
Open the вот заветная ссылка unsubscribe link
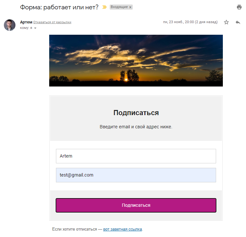(x=123, y=229)
